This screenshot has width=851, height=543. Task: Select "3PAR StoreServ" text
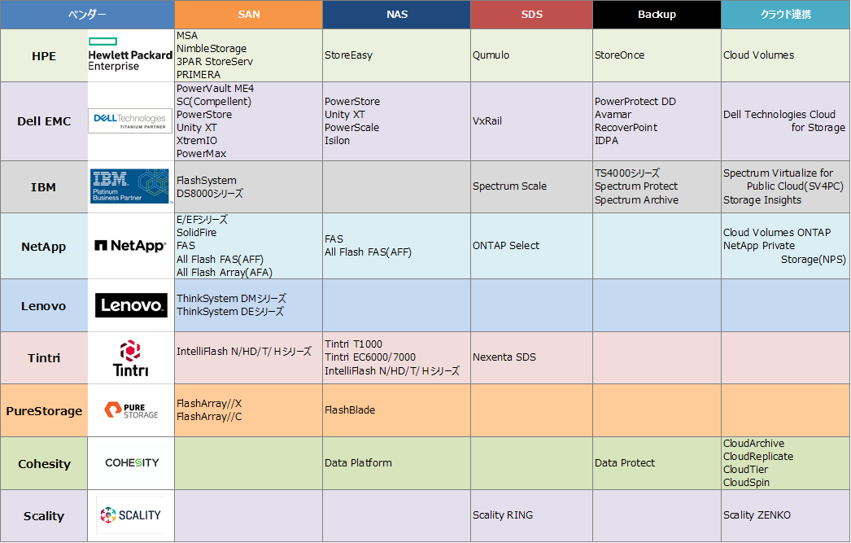point(215,61)
